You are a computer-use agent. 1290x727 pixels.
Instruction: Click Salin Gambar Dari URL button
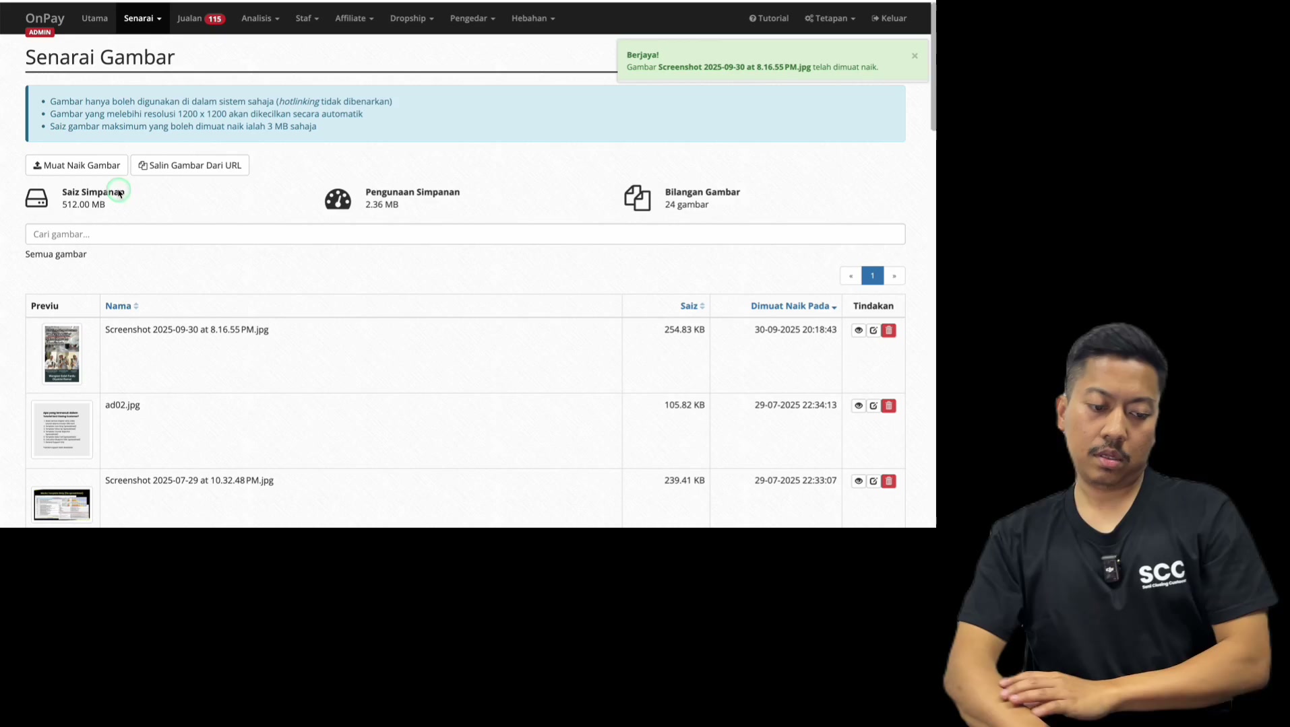pyautogui.click(x=190, y=165)
